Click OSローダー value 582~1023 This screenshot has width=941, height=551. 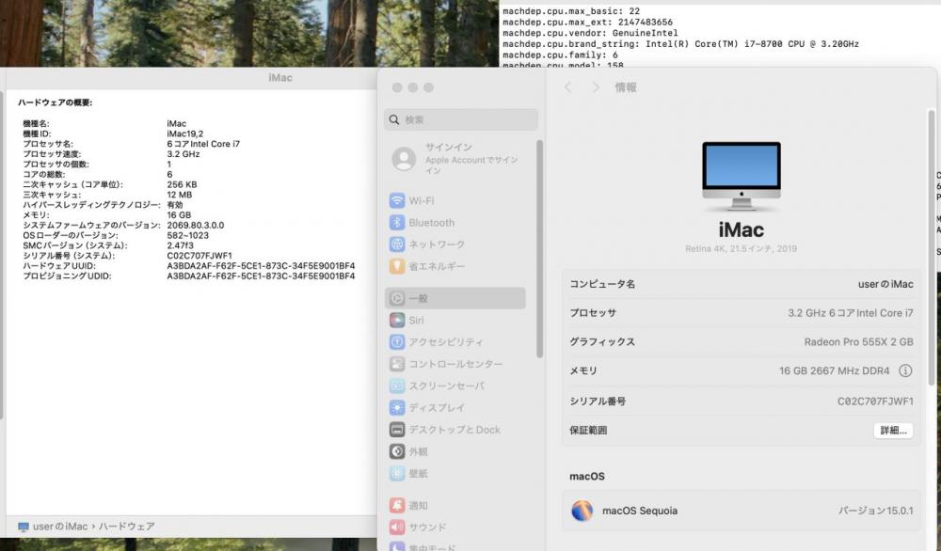click(188, 236)
